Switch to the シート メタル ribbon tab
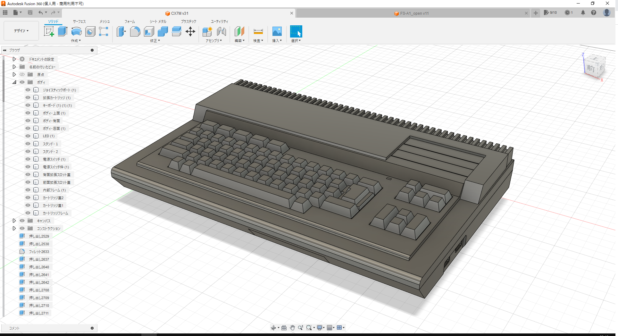The image size is (618, 336). 157,21
